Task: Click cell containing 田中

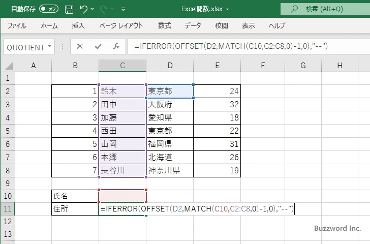Action: pos(122,104)
